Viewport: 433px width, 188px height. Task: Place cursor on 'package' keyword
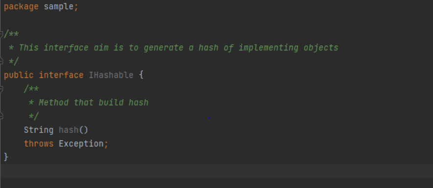tap(21, 7)
